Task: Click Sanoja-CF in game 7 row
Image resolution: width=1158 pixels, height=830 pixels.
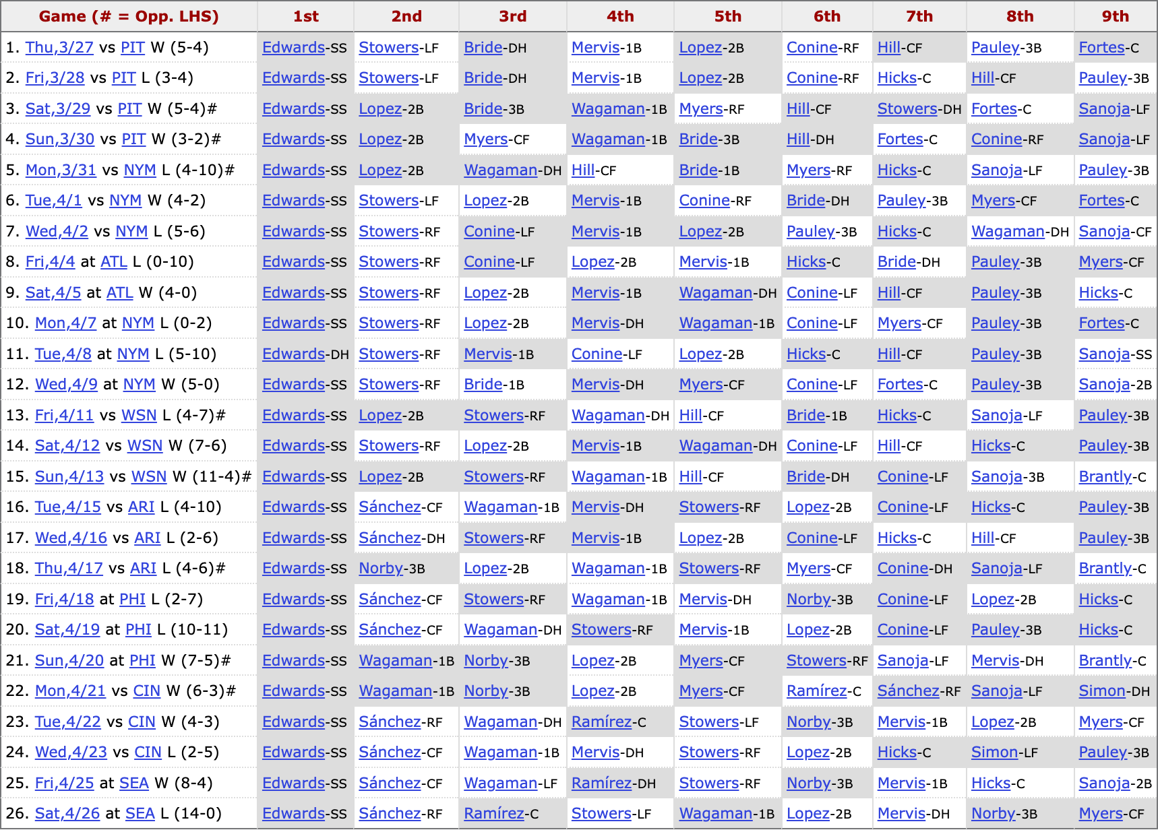Action: [1116, 232]
